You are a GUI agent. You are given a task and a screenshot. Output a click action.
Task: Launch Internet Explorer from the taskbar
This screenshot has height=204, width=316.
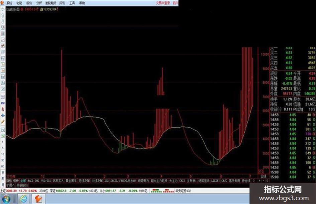pyautogui.click(x=24, y=199)
